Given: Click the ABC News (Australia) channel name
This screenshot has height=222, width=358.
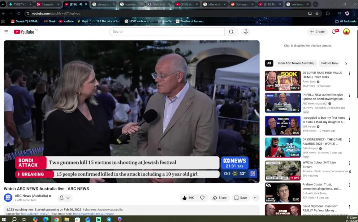Looking at the screenshot, I should click(31, 195).
